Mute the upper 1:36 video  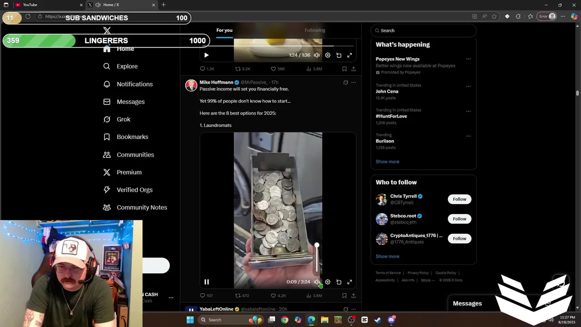(x=317, y=55)
